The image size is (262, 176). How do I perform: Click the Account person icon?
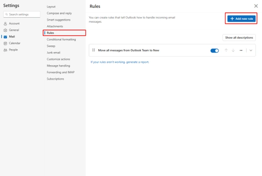pyautogui.click(x=5, y=24)
